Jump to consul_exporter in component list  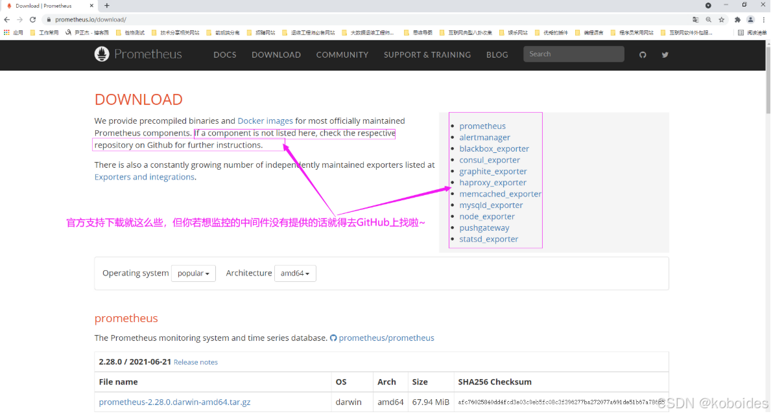490,160
